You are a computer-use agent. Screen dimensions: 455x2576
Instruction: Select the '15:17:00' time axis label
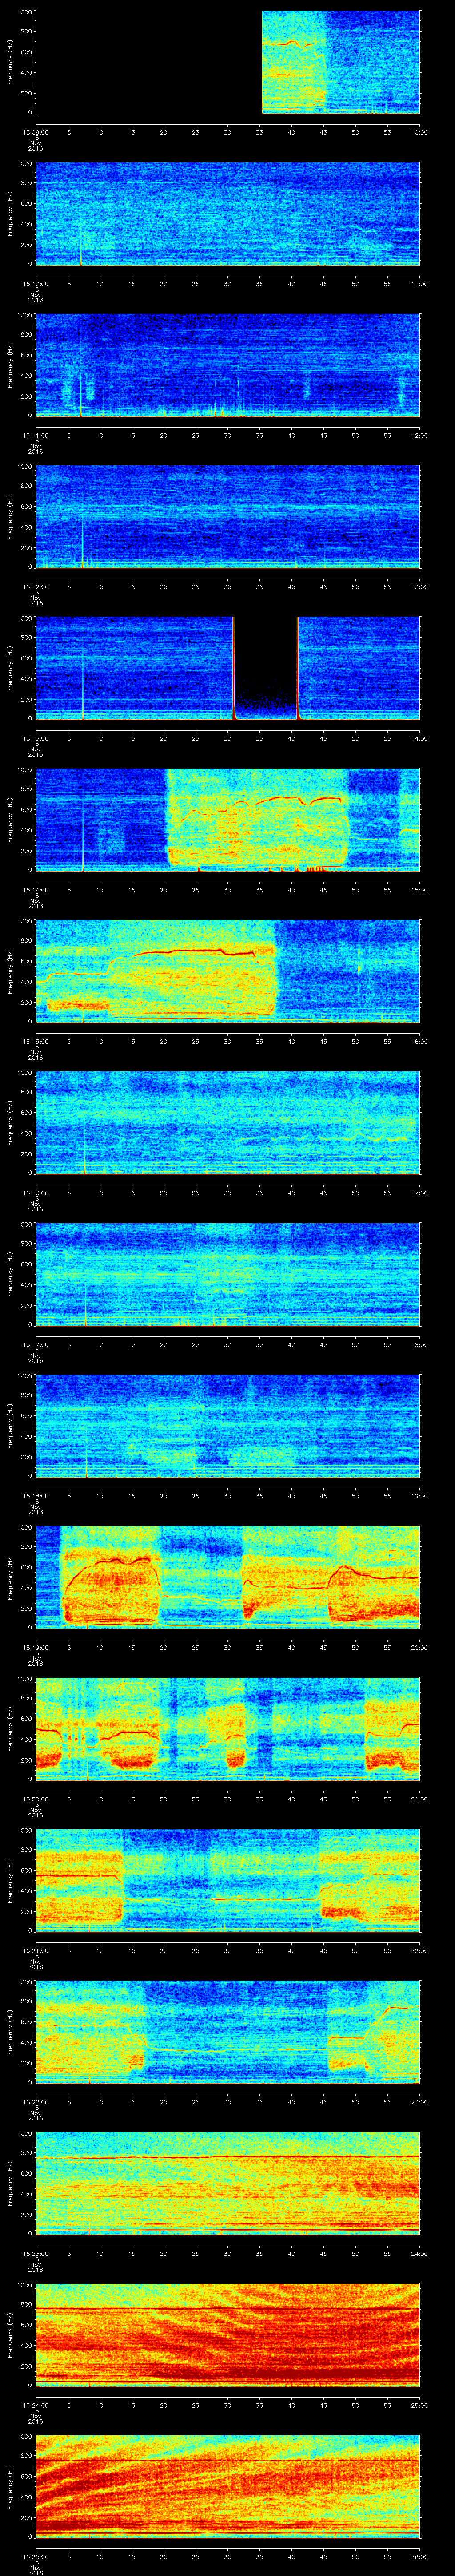35,1344
